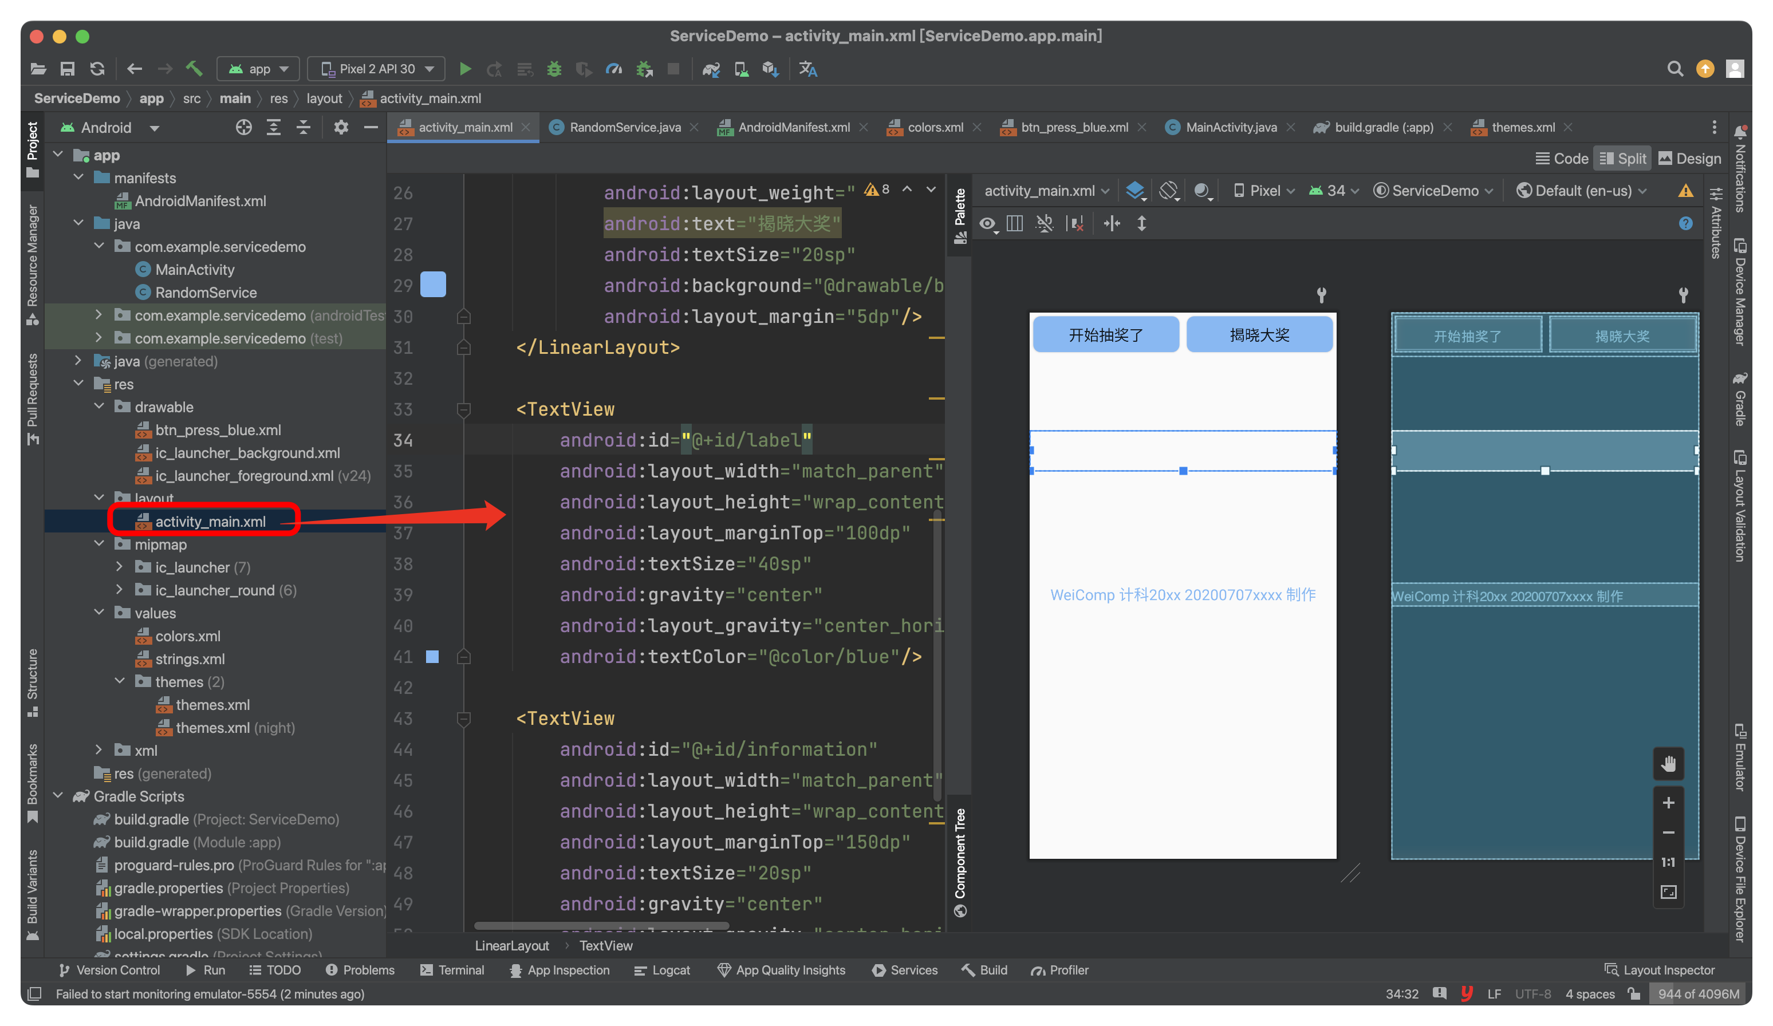
Task: Switch to colors.xml tab
Action: 935,127
